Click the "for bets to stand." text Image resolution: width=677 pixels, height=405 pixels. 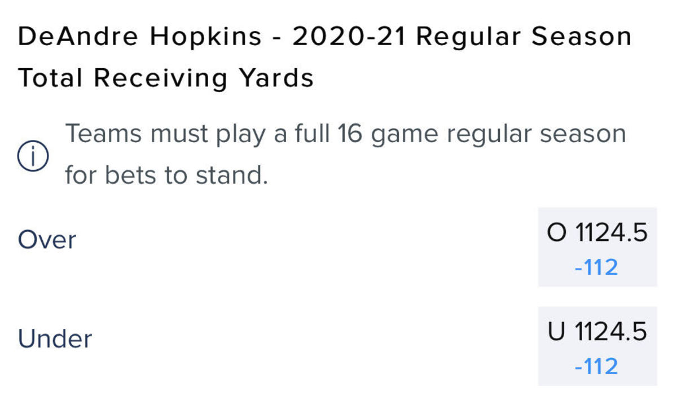166,175
